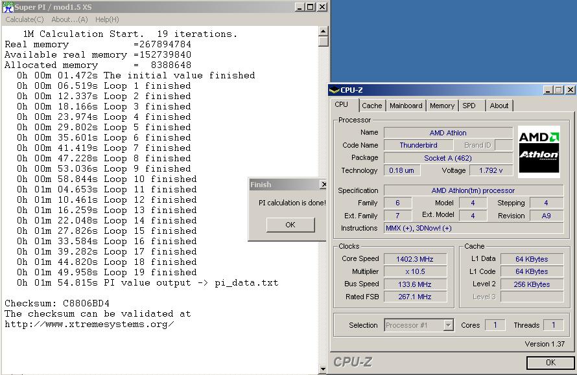Click the PI value output pi_data.txt line
Viewport: 577px width, 375px height.
(x=148, y=283)
